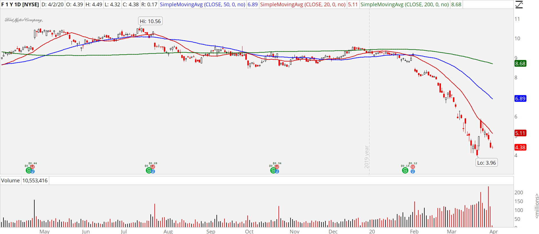539x234 pixels.
Task: Click the volume value 10,553,416
Action: coord(35,181)
